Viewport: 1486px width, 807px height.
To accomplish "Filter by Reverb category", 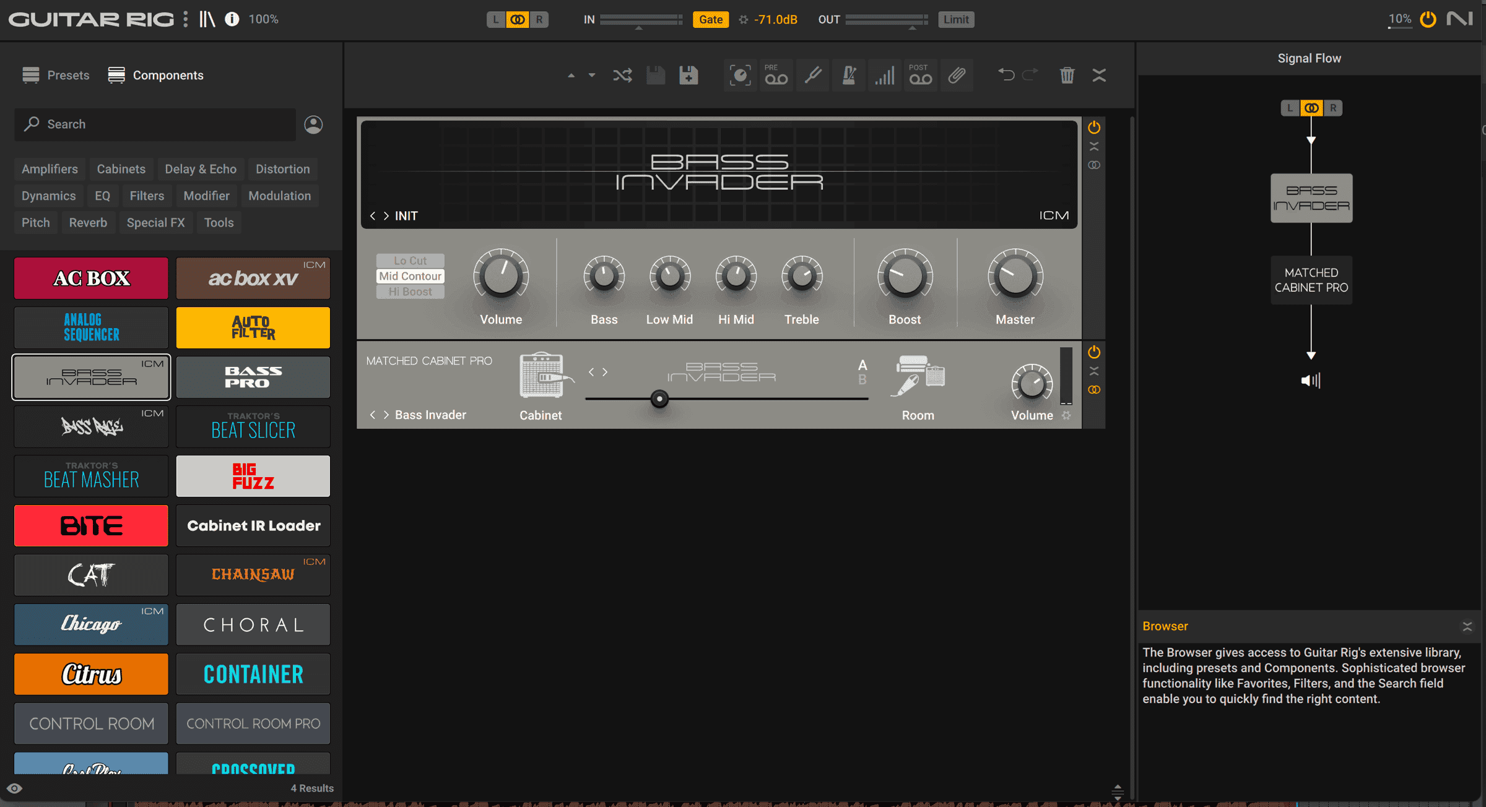I will (x=88, y=222).
